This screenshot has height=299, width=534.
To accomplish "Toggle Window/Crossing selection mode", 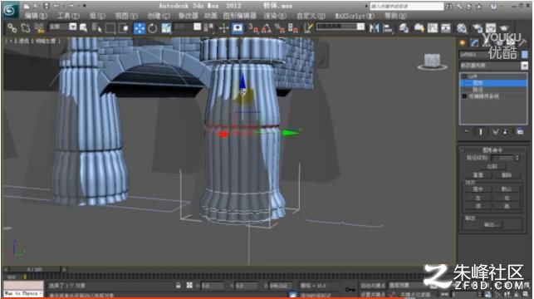I will [x=123, y=28].
